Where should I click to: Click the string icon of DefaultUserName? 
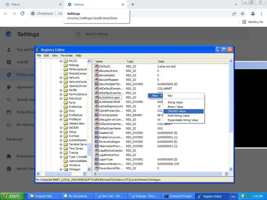tap(96, 128)
